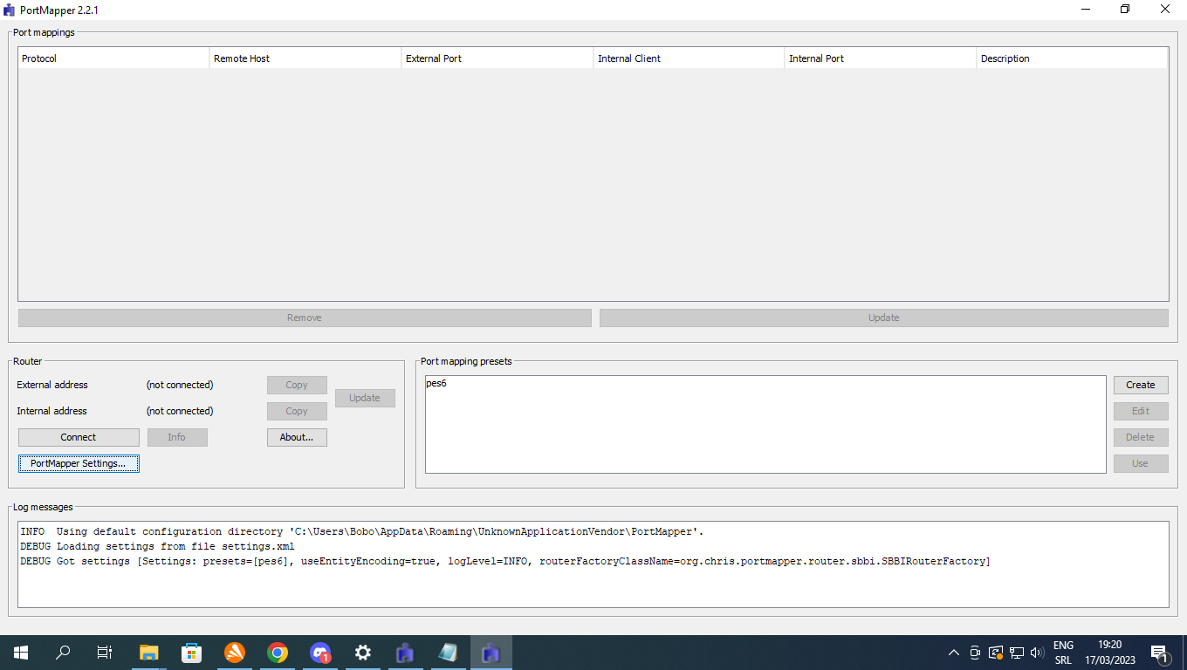Click '(not connected)' next to External address
The width and height of the screenshot is (1187, 670).
(180, 385)
